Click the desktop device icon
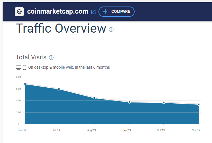The image size is (212, 143). click(18, 68)
